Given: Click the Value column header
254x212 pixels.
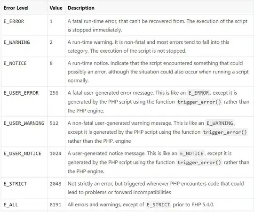Looking at the screenshot, I should (56, 8).
